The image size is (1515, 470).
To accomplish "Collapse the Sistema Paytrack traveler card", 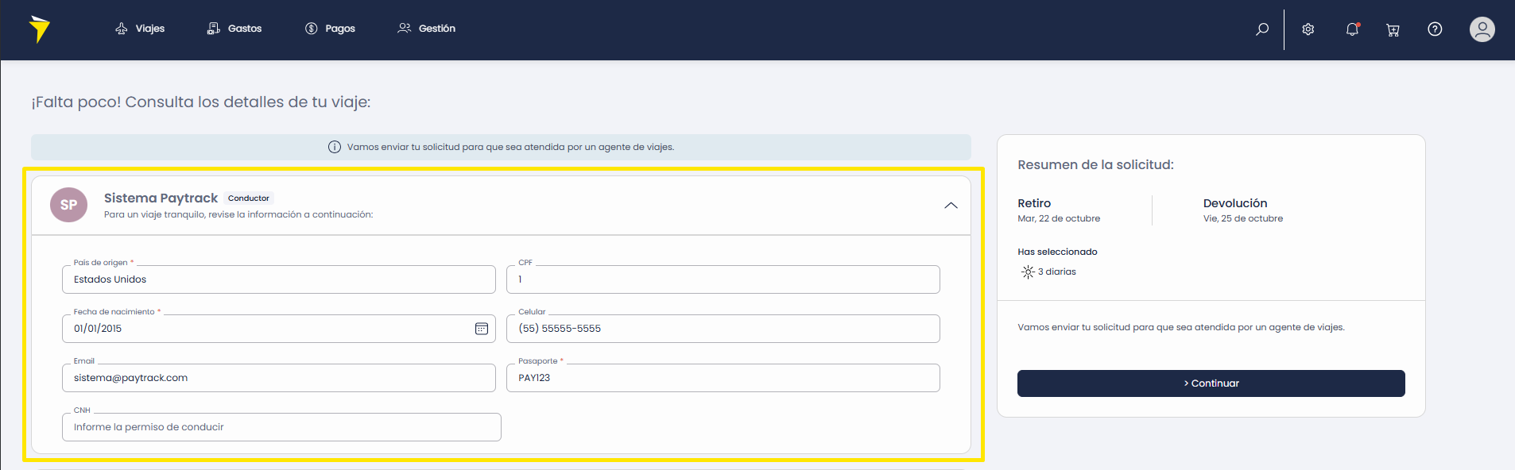I will [x=951, y=205].
